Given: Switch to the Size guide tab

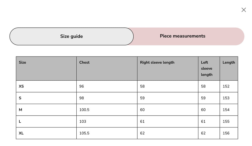Looking at the screenshot, I should [72, 36].
